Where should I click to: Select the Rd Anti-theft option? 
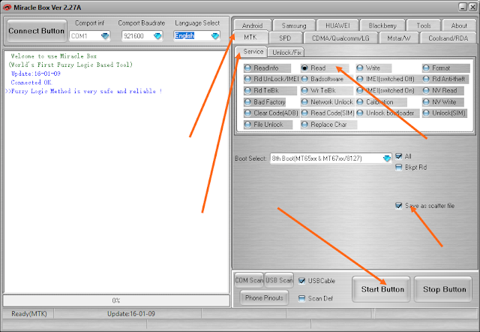[445, 79]
